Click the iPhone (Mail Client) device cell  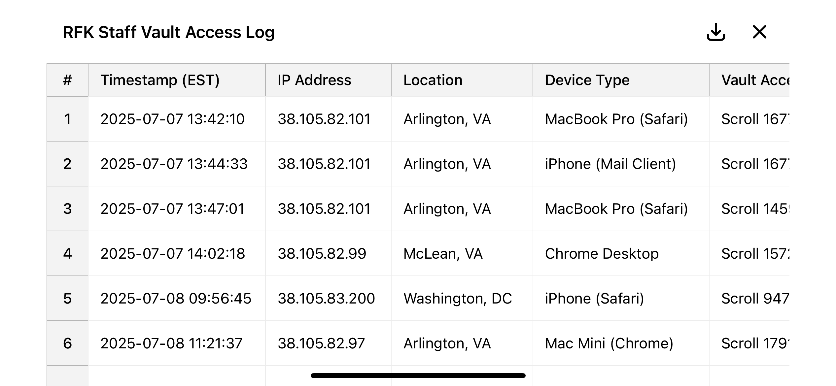point(621,164)
